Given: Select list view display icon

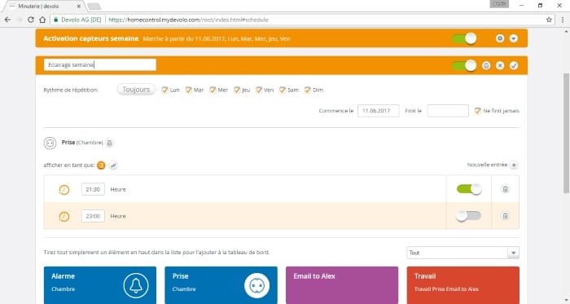Looking at the screenshot, I should coord(101,165).
